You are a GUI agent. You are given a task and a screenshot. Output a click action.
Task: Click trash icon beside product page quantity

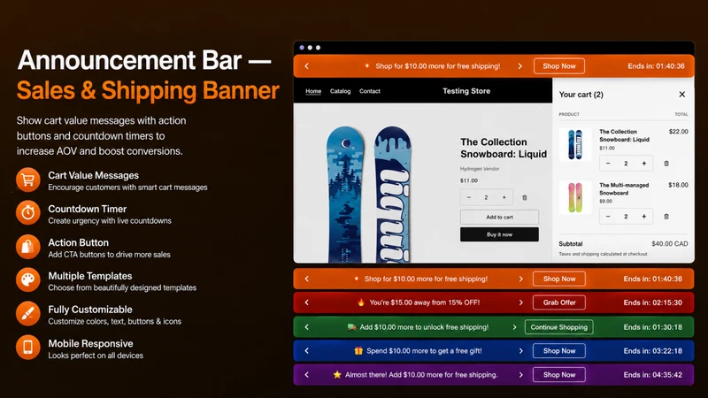tap(525, 197)
